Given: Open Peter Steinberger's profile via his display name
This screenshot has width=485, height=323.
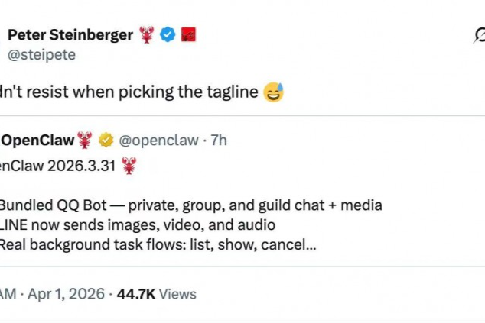Looking at the screenshot, I should point(70,35).
